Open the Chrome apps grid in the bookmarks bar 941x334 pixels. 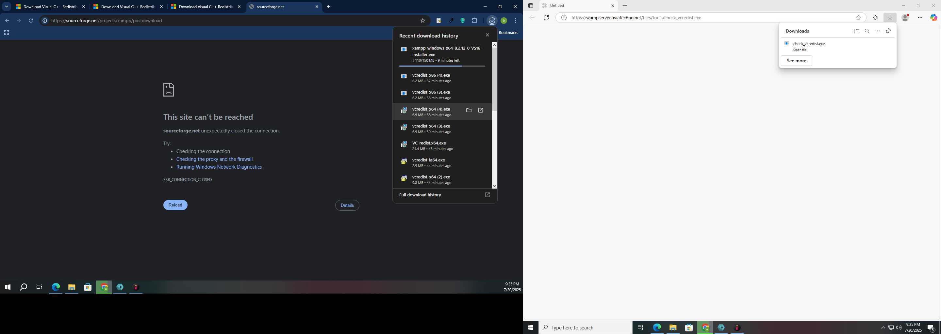tap(6, 33)
